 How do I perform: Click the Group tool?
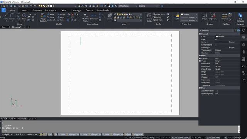pyautogui.click(x=205, y=16)
